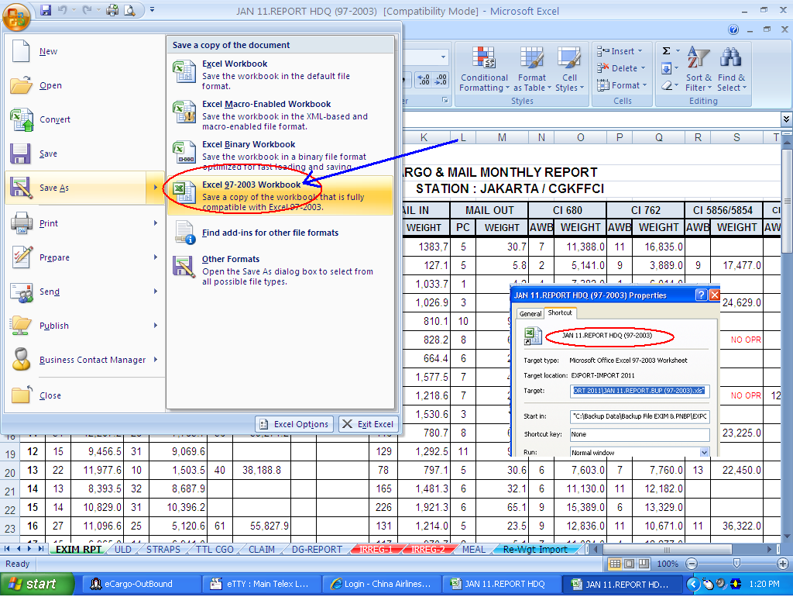This screenshot has height=597, width=793.
Task: Click the round Office button
Action: click(x=16, y=16)
